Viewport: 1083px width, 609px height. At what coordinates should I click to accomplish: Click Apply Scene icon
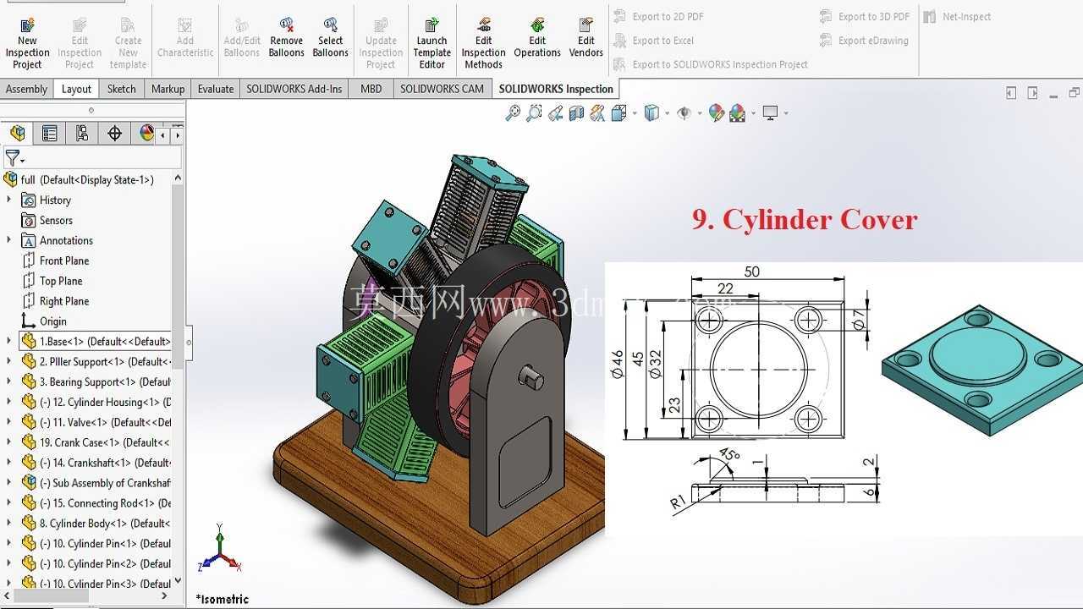tap(737, 112)
